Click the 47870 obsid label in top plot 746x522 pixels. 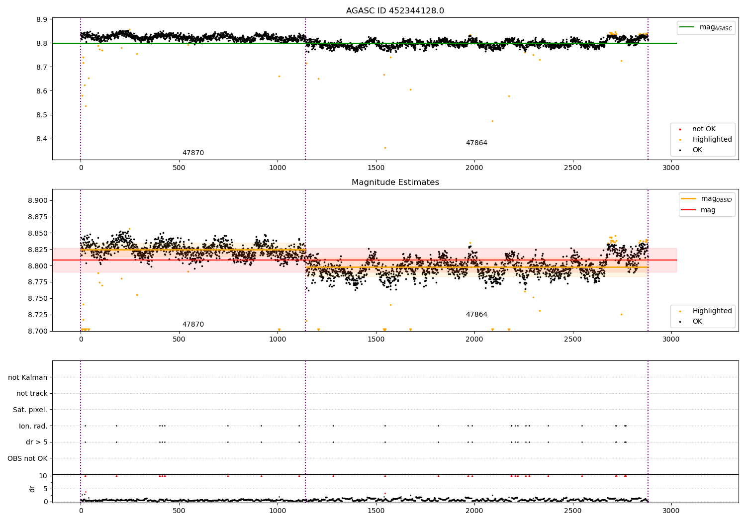(193, 153)
